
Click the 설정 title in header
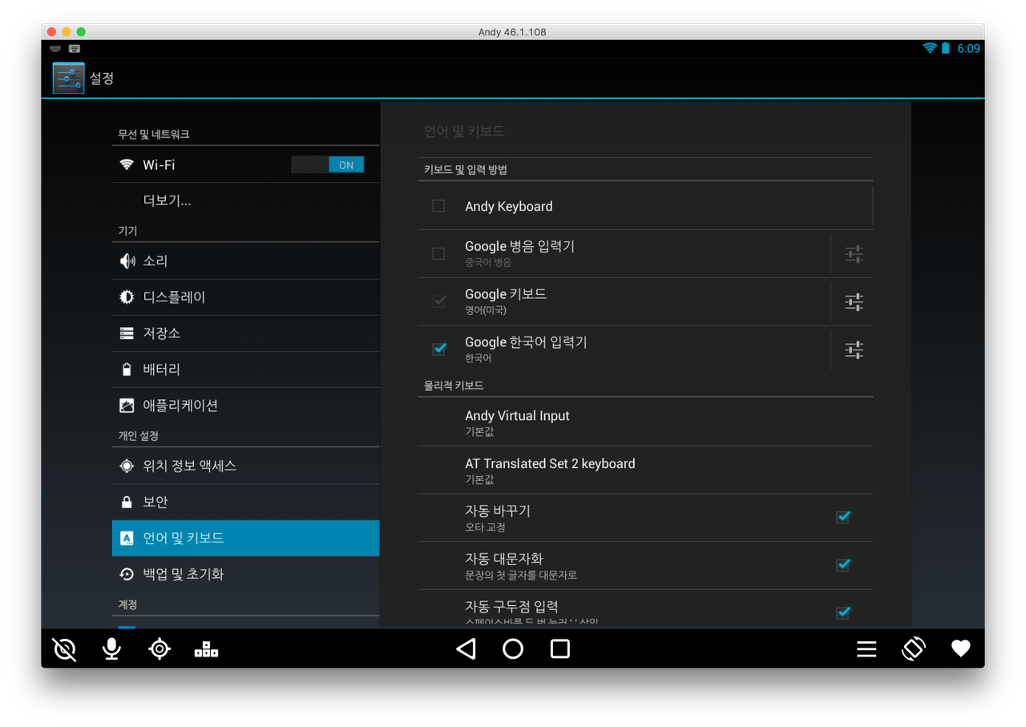pyautogui.click(x=102, y=78)
